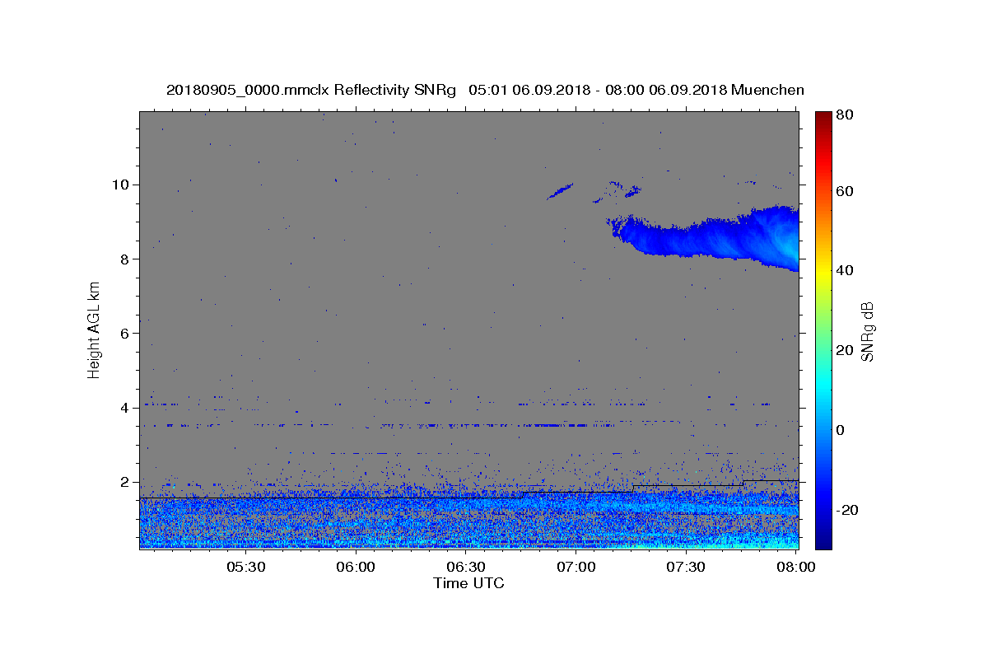Image resolution: width=988 pixels, height=659 pixels.
Task: Click the 08:00 time tick label
Action: coord(795,567)
